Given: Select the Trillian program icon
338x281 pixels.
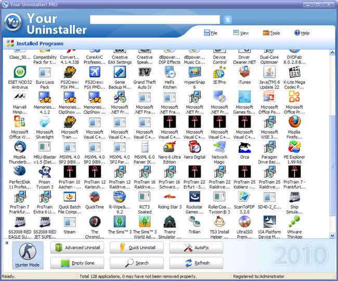Looking at the screenshot, I should [x=194, y=222].
